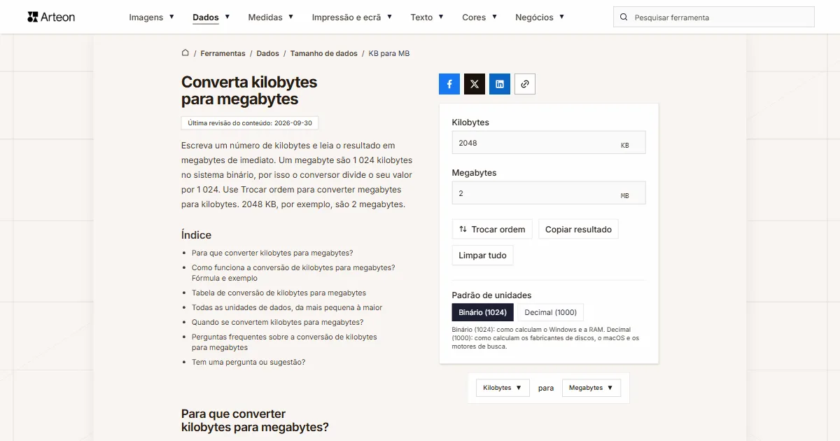Jump to 'Tabela de conversão' index entry

279,293
